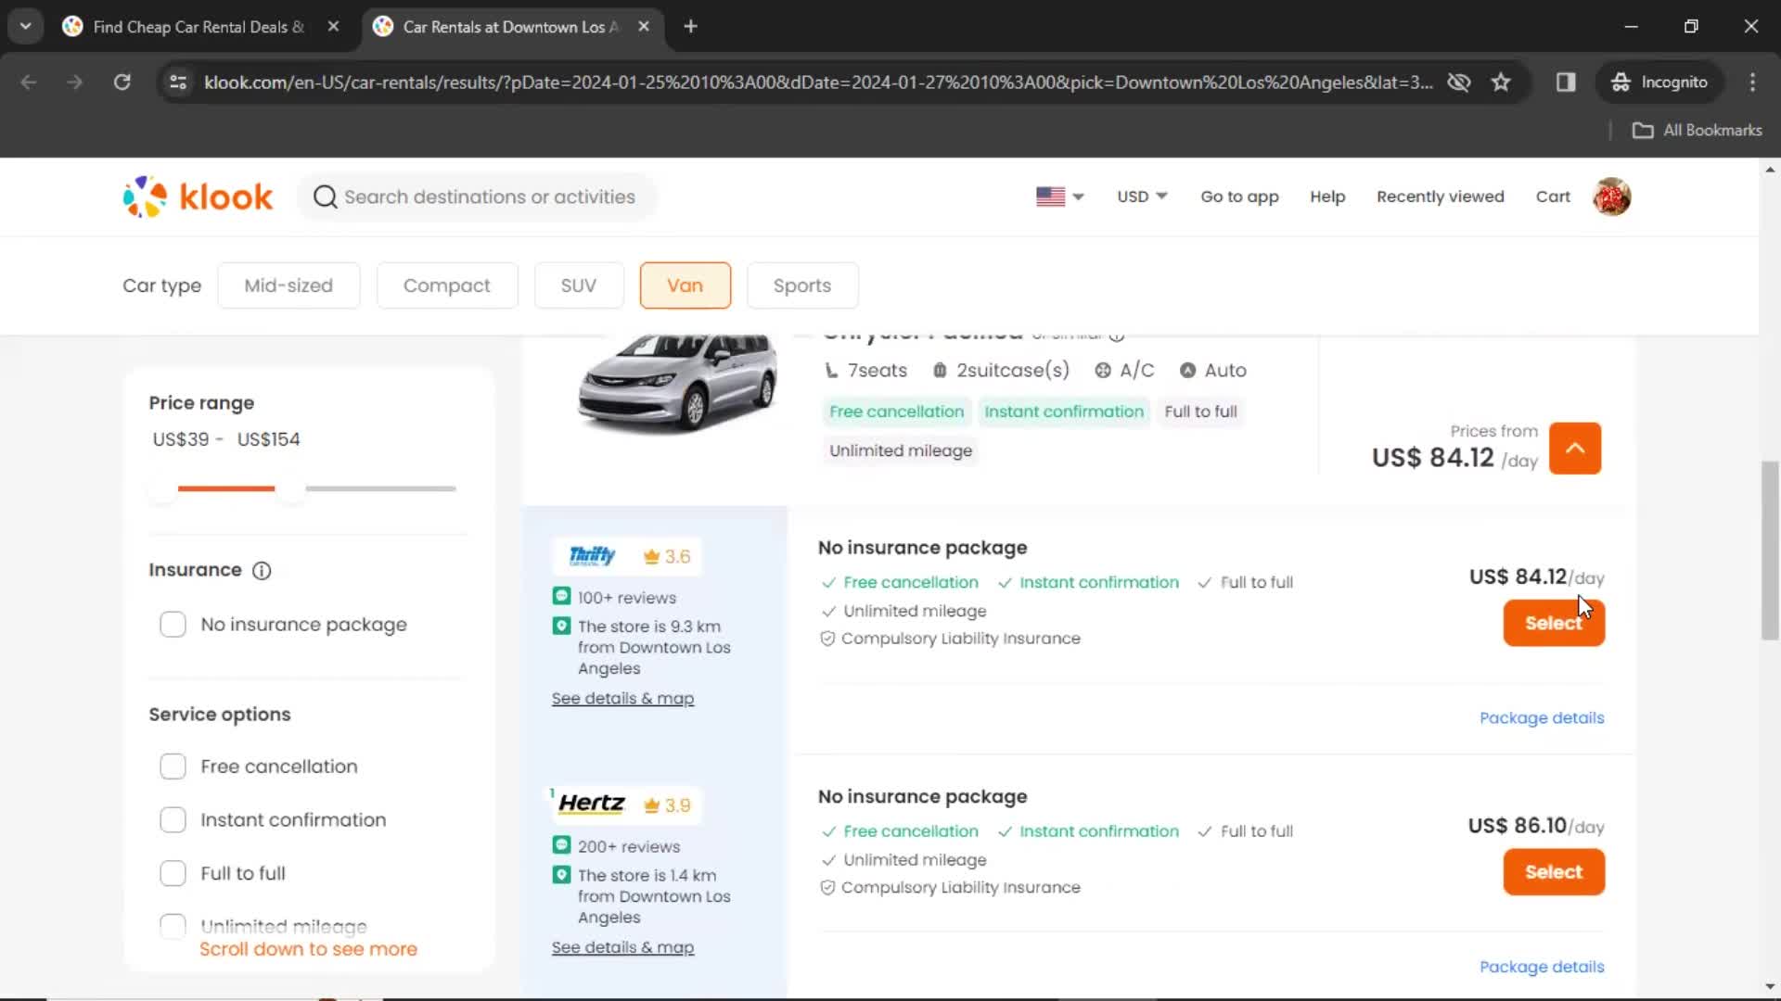Click the price range minimum handle
Screen dimensions: 1781x1001
click(163, 488)
